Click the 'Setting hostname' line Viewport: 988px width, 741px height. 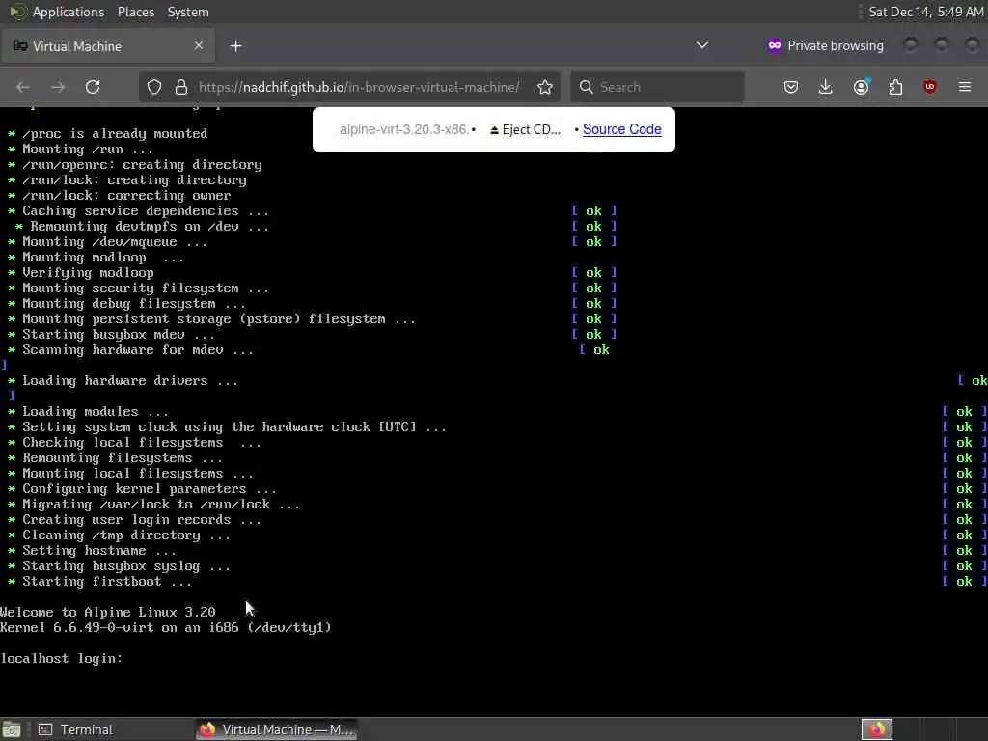[92, 551]
